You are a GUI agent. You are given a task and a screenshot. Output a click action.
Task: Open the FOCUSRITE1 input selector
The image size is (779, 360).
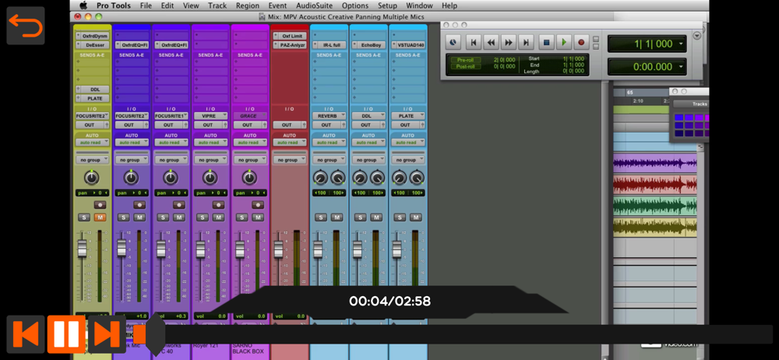pos(171,116)
